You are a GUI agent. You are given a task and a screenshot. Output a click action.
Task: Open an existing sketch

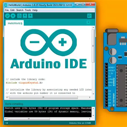point(25,16)
